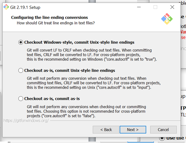
Task: Open the gitforwindows.org link
Action: 26,121
